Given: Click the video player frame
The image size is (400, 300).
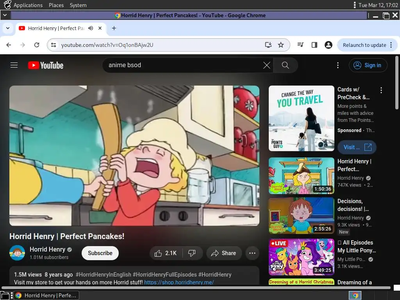Looking at the screenshot, I should point(134,155).
